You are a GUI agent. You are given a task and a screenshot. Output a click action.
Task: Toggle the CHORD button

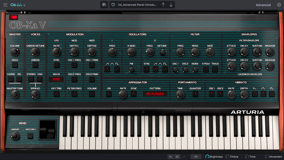pyautogui.click(x=11, y=79)
